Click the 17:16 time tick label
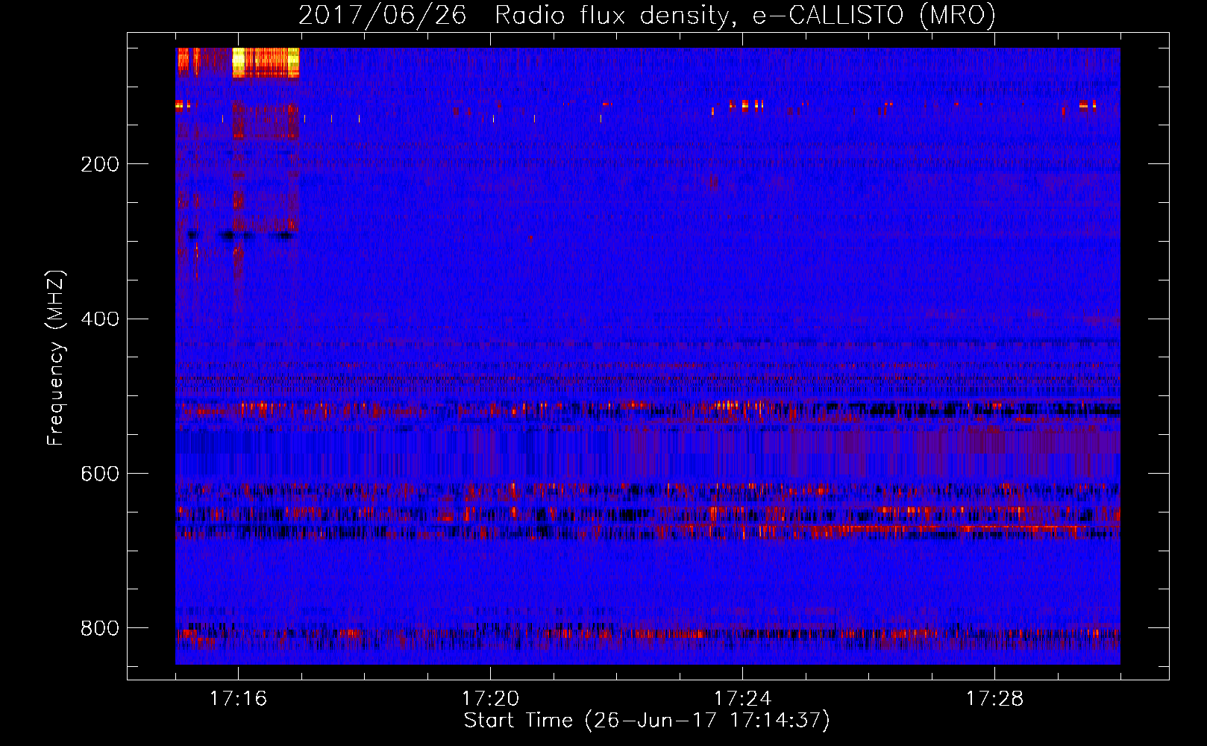 pyautogui.click(x=238, y=699)
